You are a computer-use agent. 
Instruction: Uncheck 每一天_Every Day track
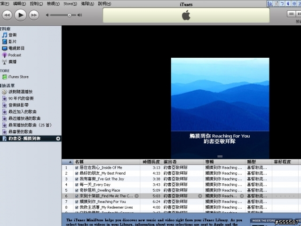pos(77,185)
